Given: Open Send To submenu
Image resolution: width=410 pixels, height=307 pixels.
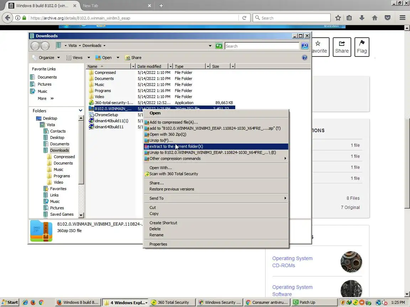Looking at the screenshot, I should tap(216, 198).
